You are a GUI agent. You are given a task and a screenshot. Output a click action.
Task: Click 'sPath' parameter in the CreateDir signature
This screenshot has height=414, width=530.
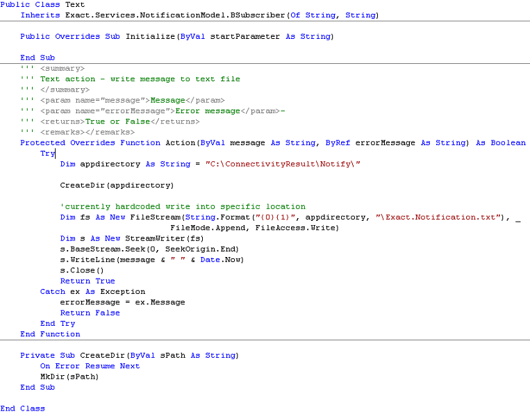click(173, 356)
